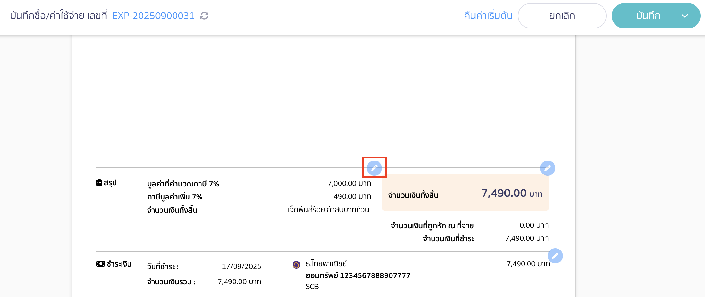Click the ภาษีมูลค่าเพิ่ม 7% label
This screenshot has width=705, height=297.
tap(175, 197)
